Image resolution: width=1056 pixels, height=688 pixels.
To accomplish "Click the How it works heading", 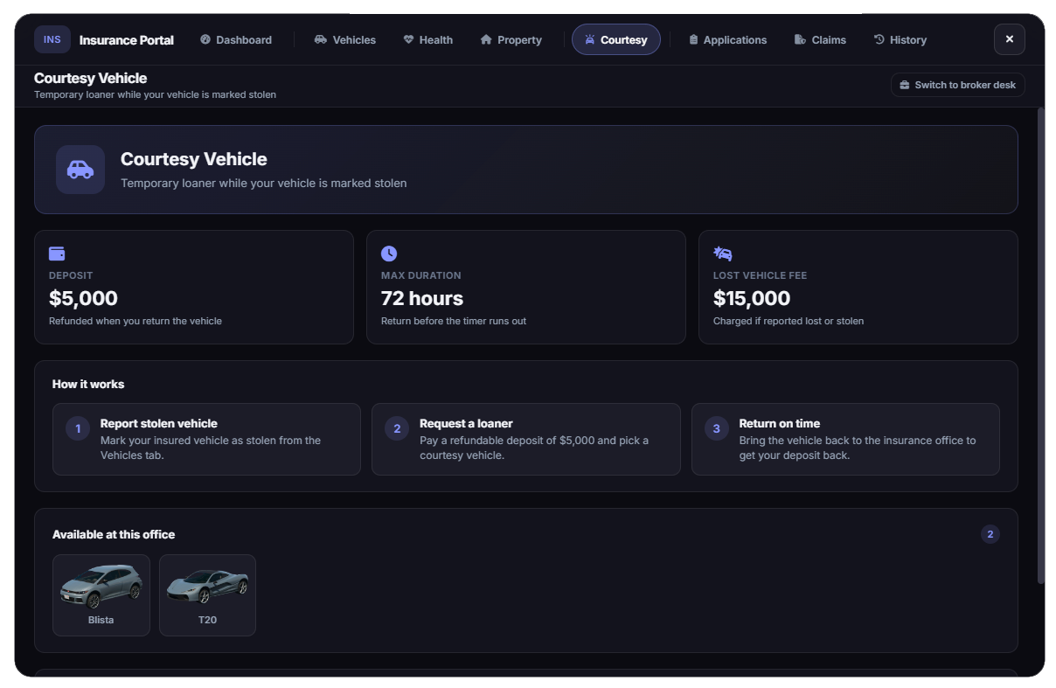I will click(88, 384).
